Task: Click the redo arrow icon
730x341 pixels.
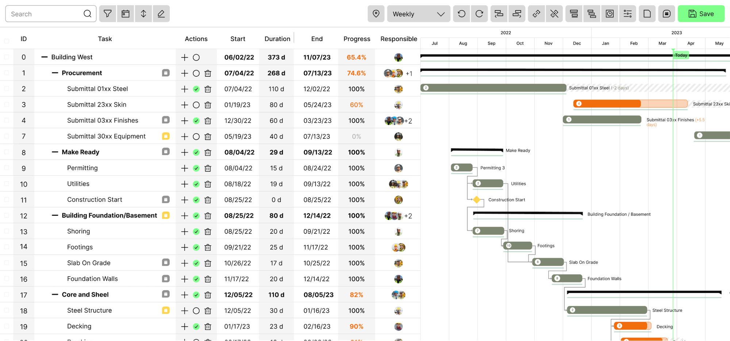Action: click(479, 14)
